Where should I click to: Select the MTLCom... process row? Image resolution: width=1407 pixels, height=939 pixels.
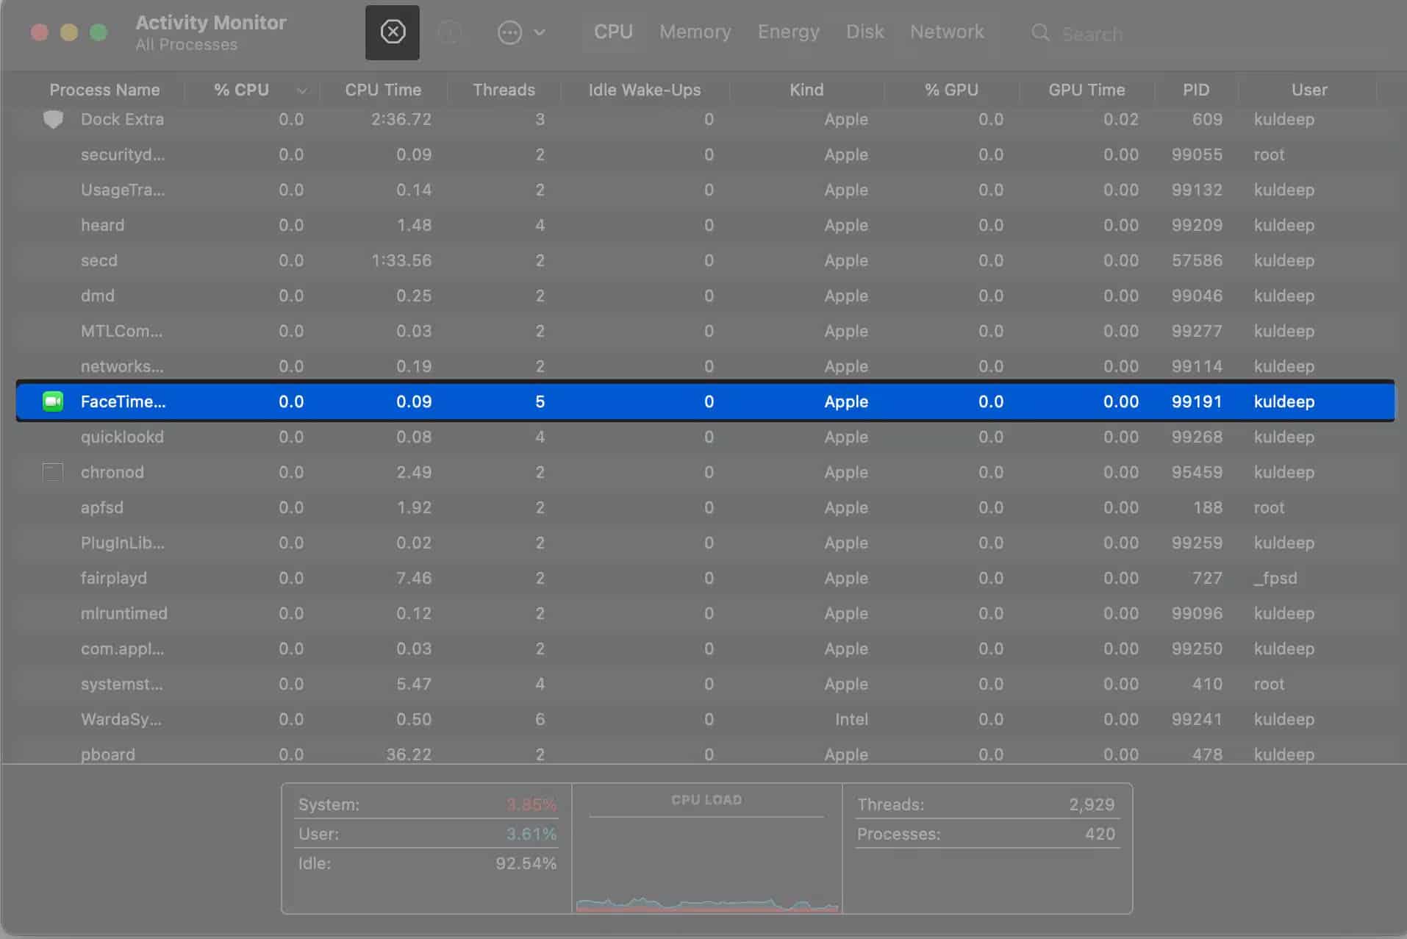click(705, 331)
